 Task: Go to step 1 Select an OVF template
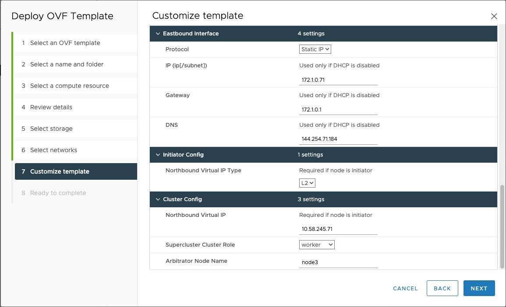76,43
